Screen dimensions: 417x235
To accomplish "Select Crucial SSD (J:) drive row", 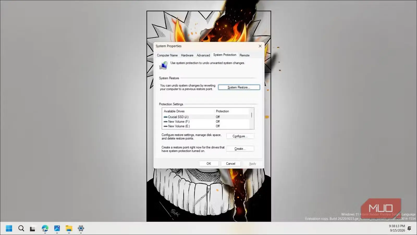I will coord(206,117).
